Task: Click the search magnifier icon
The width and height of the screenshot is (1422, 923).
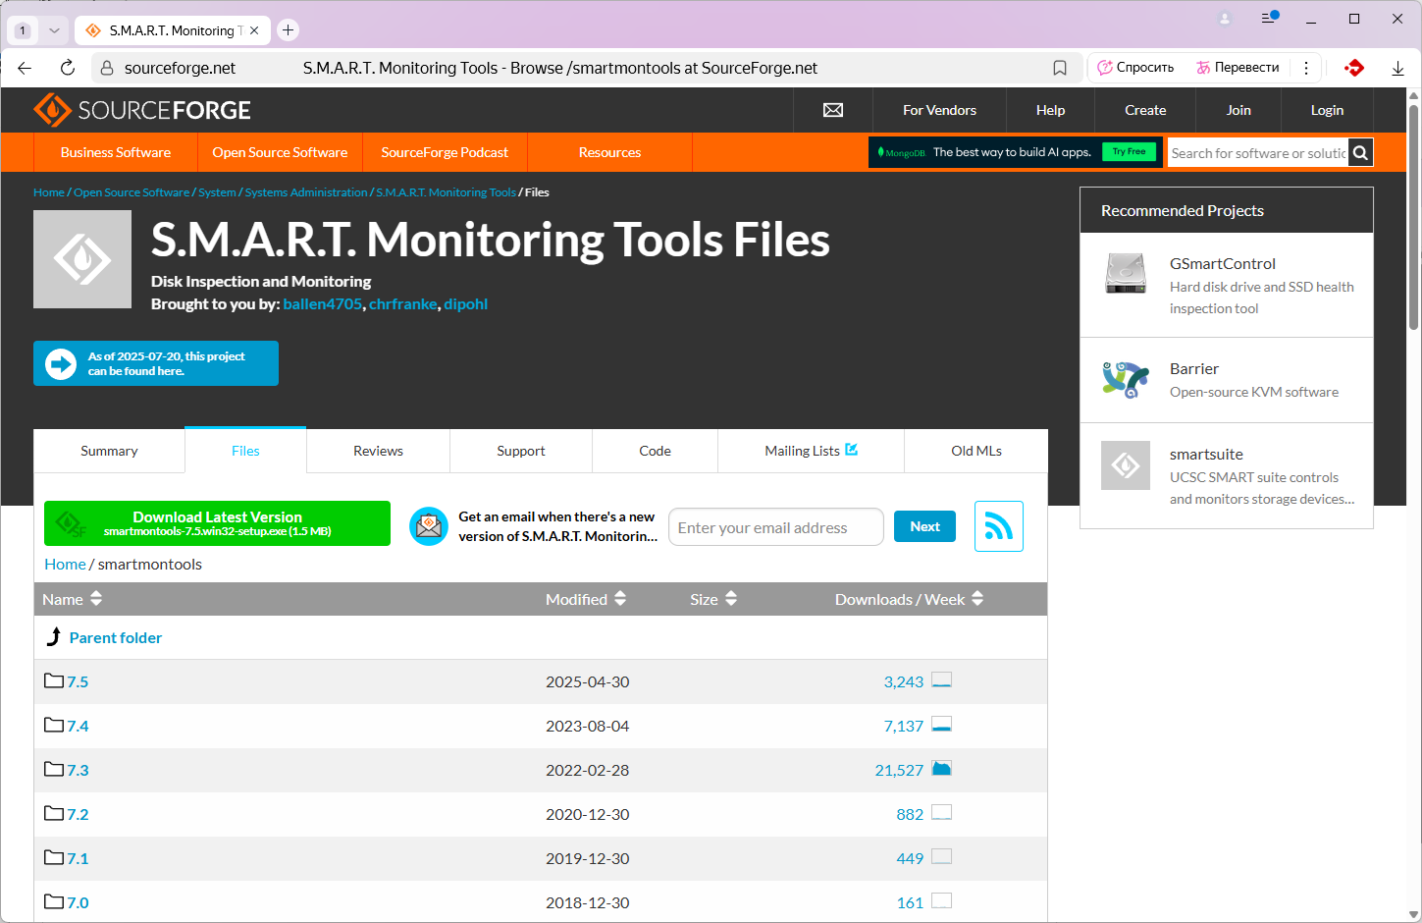Action: (1360, 152)
